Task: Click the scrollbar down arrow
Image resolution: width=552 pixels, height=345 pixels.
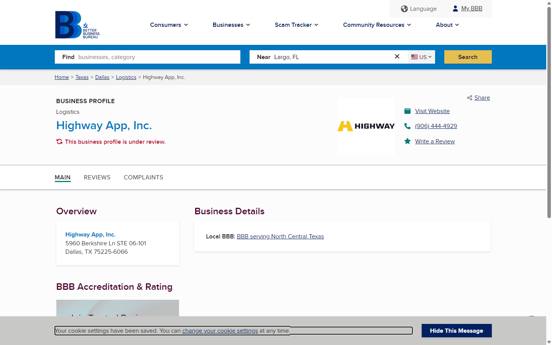Action: (549, 342)
